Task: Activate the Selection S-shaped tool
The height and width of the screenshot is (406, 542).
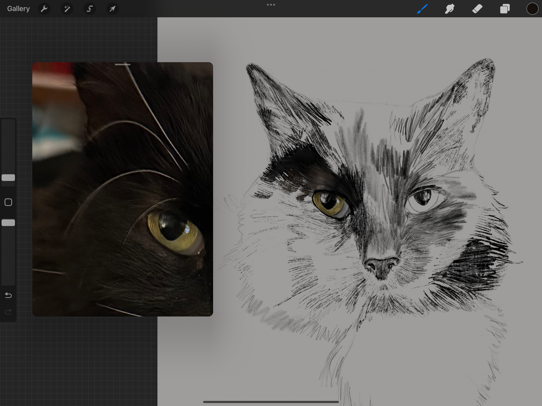Action: [x=90, y=9]
